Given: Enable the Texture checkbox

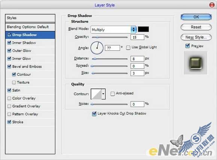Looking at the screenshot, I should 14,82.
